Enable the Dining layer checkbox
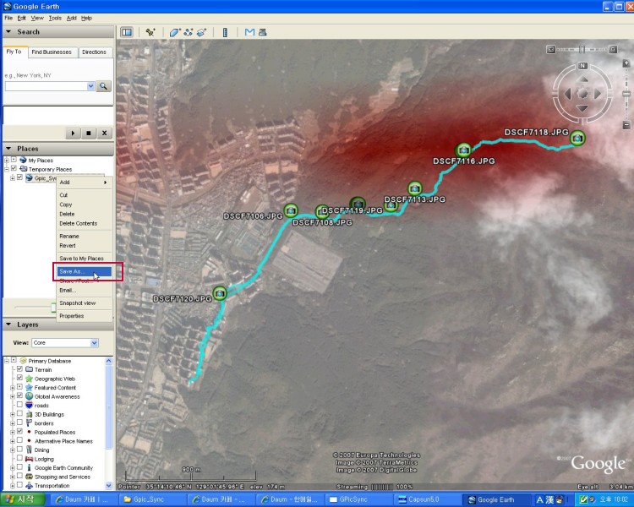 [x=19, y=450]
